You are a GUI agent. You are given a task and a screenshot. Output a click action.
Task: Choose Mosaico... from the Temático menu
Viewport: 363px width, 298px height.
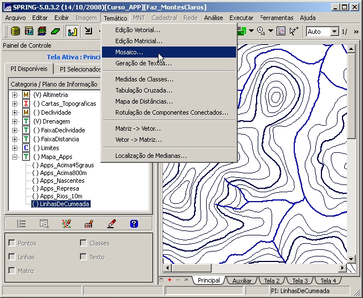coord(129,52)
